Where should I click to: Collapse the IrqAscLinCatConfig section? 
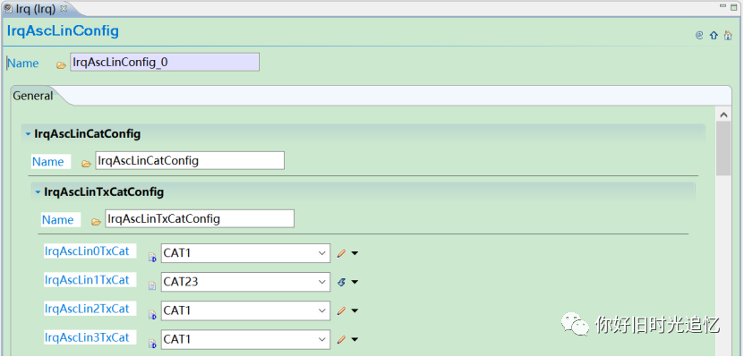[x=28, y=134]
